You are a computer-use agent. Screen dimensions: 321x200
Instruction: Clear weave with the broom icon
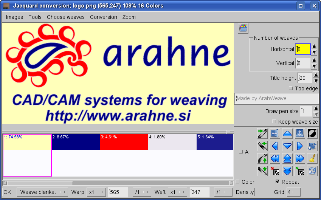tap(312, 158)
